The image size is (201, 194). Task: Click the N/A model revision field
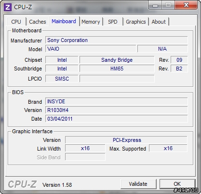pyautogui.click(x=162, y=49)
